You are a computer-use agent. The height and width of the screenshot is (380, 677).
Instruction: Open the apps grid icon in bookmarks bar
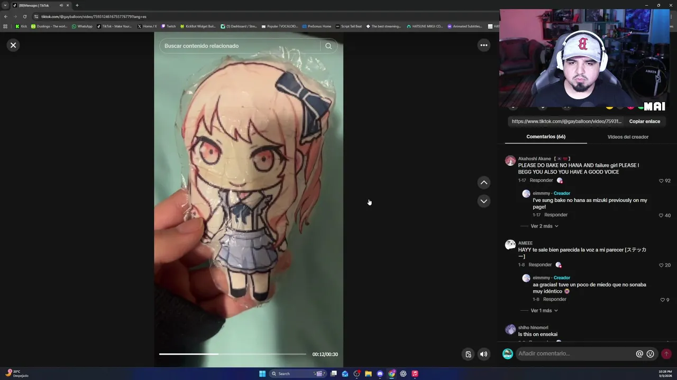pos(5,26)
